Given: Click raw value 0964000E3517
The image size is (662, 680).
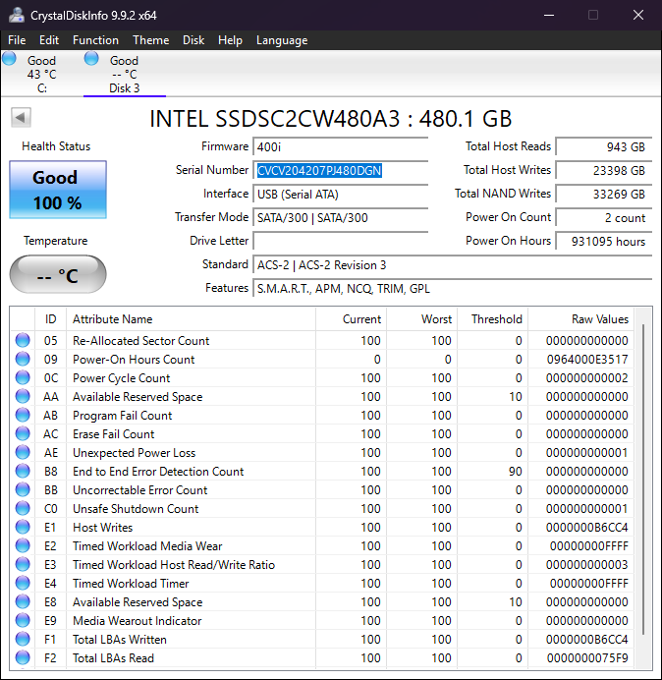Looking at the screenshot, I should tap(587, 360).
